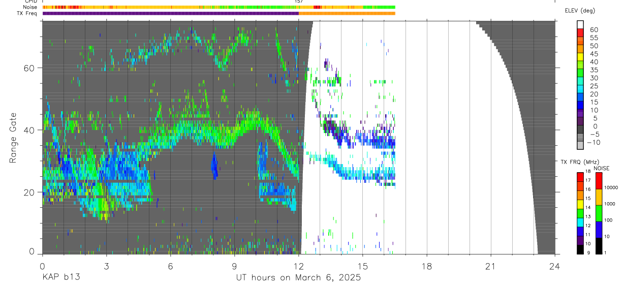Pick the white top segment of ELEV color bar
The width and height of the screenshot is (624, 288).
pyautogui.click(x=580, y=24)
